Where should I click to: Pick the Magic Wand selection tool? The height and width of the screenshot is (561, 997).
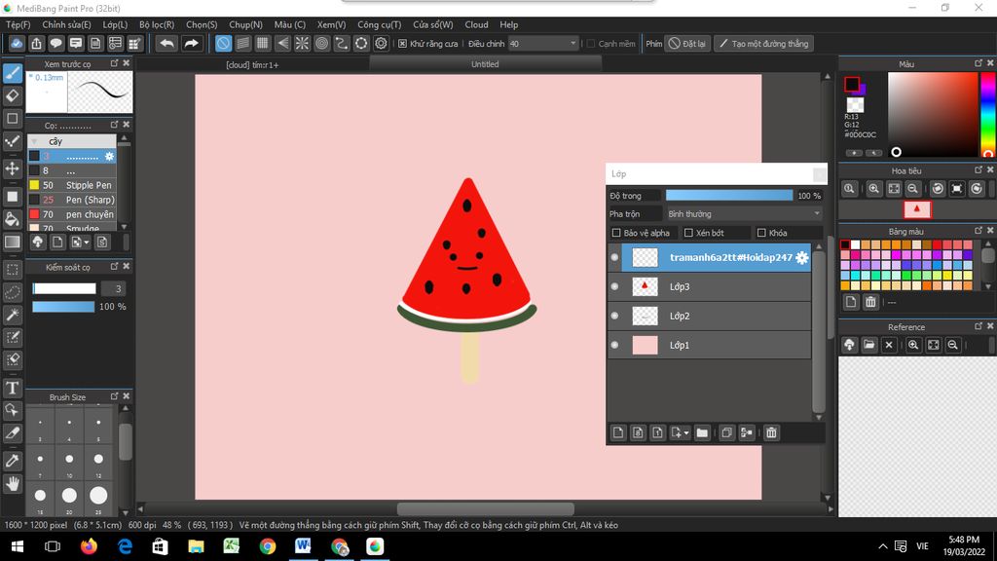13,315
